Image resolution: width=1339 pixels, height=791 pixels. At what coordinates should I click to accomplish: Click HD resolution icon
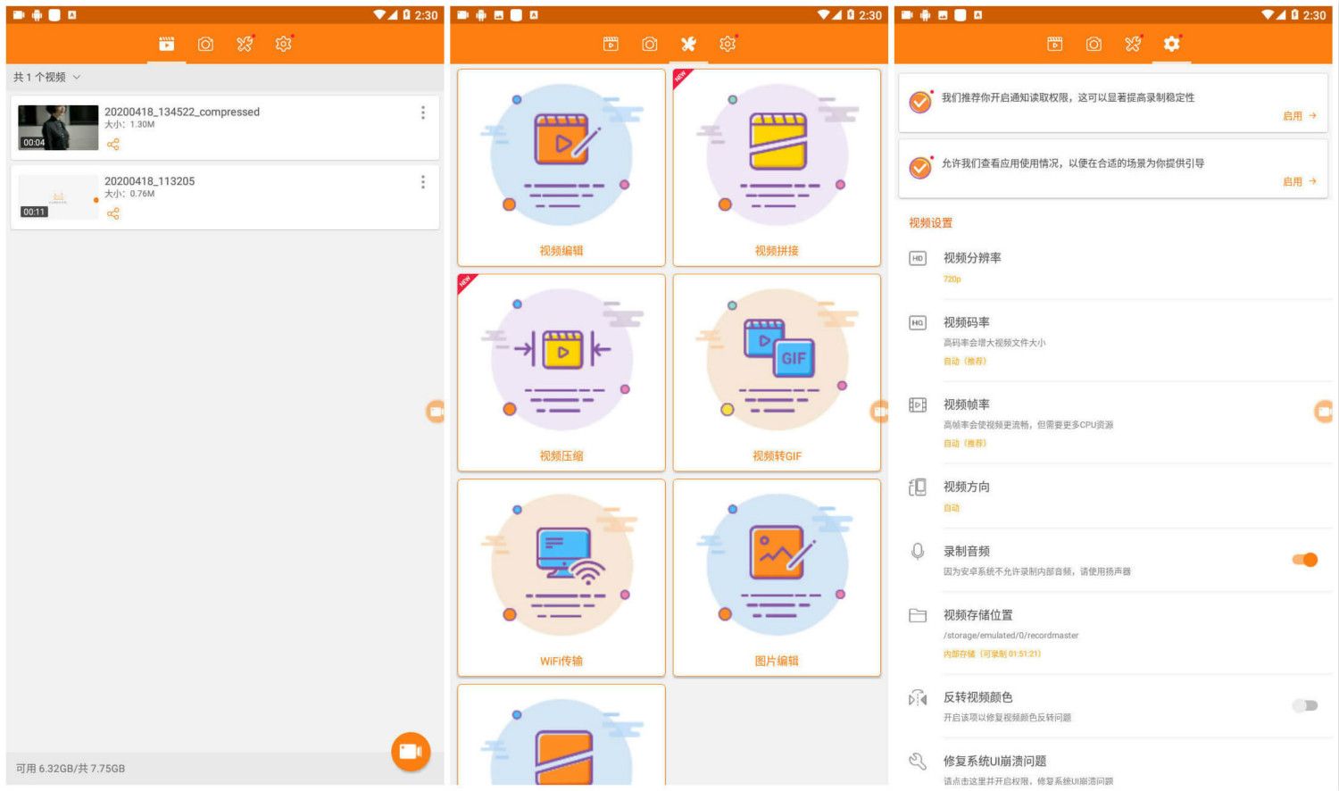click(918, 258)
